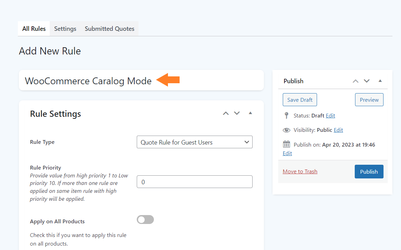Move Rule Settings panel down
Screen dimensions: 401x250
(237, 113)
